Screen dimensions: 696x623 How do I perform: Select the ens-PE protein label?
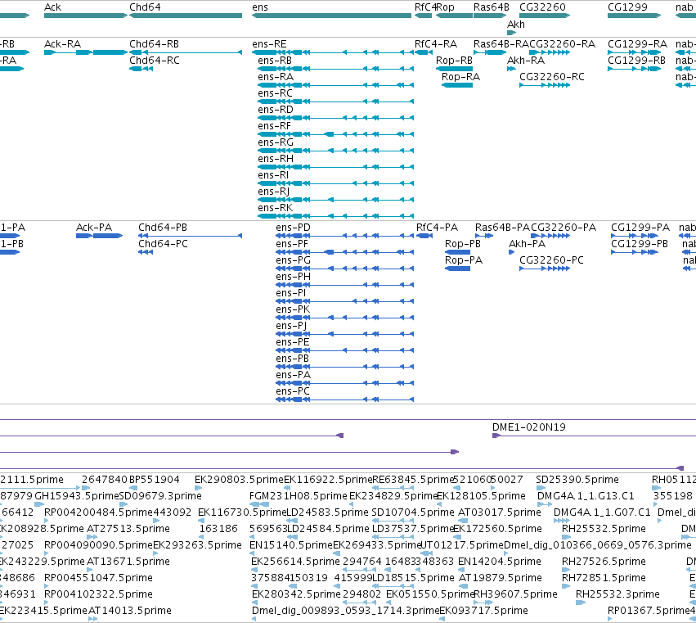point(293,342)
